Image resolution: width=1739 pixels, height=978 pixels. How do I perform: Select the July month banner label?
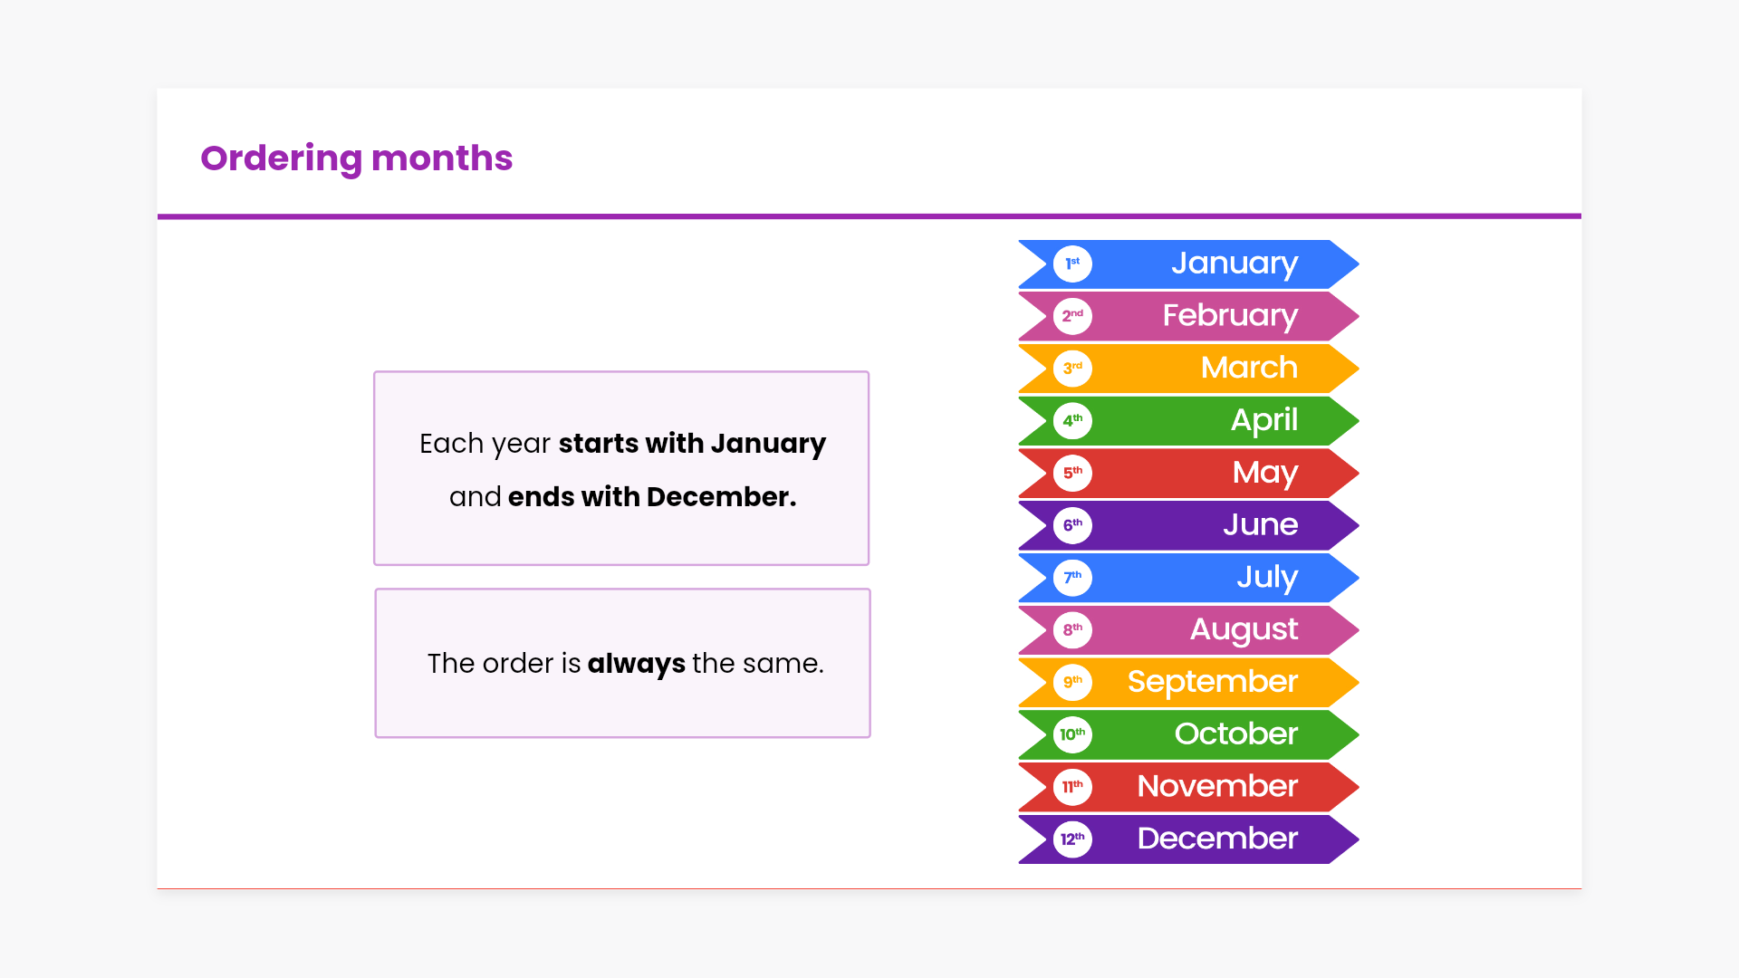point(1266,578)
